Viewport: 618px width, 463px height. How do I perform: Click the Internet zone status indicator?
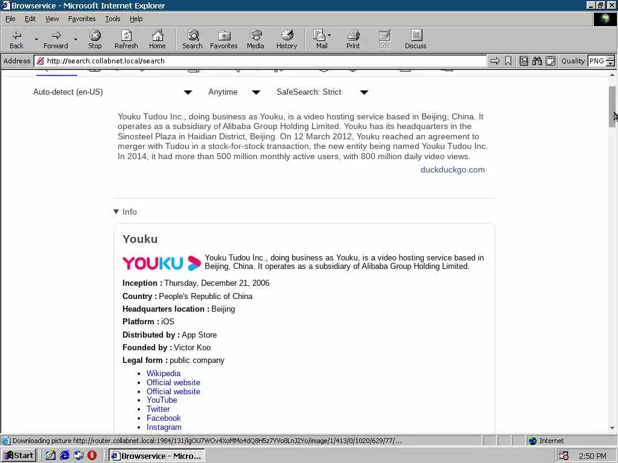click(x=546, y=441)
